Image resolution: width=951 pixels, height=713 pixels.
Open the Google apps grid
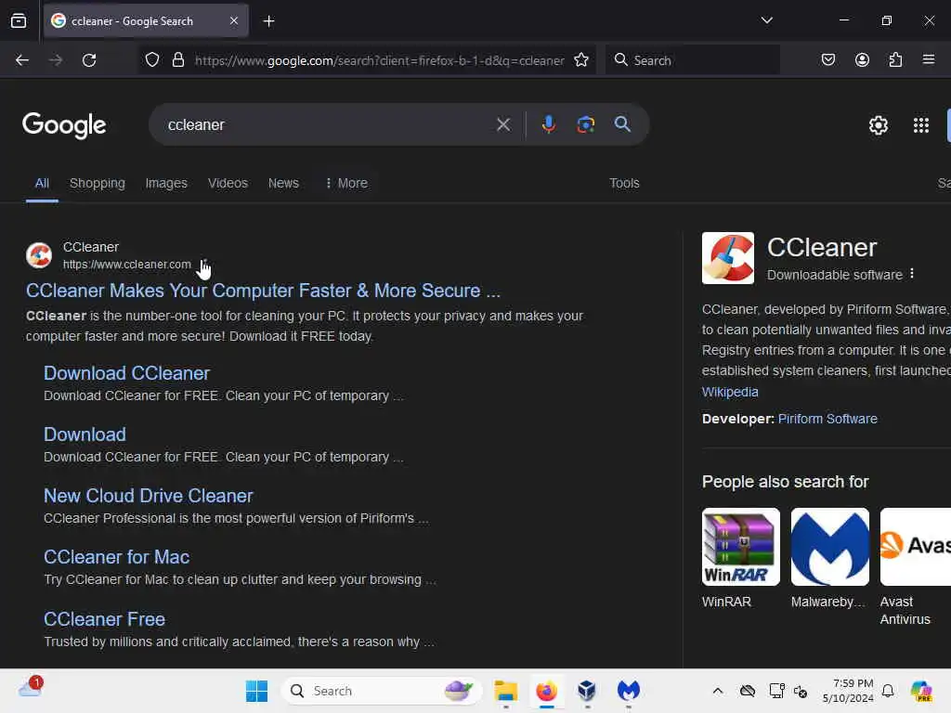(x=921, y=125)
